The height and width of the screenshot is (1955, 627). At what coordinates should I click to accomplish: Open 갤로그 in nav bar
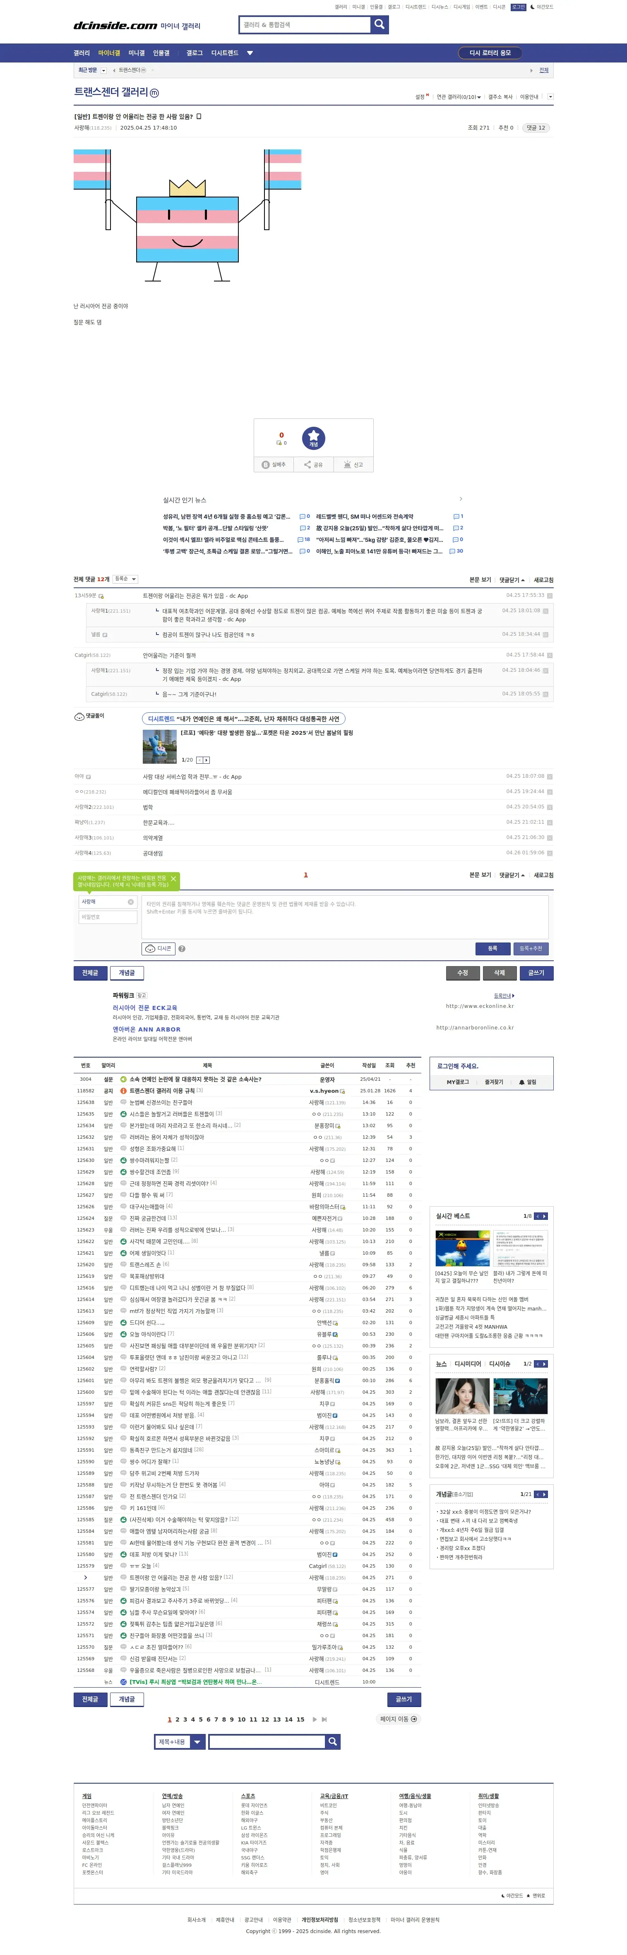[x=195, y=53]
